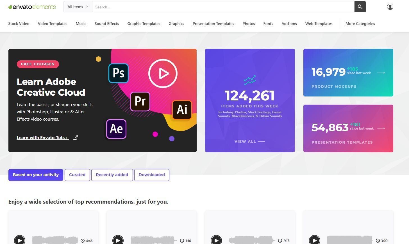409x244 pixels.
Task: Click VIEW ALL link in items card
Action: tap(245, 141)
